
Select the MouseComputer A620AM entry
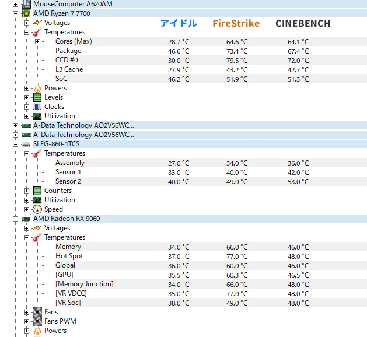[x=72, y=4]
